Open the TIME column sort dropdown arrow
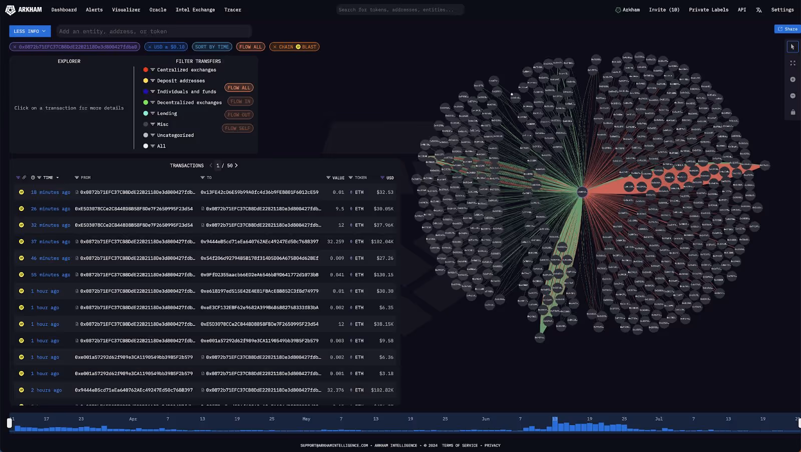 point(58,177)
